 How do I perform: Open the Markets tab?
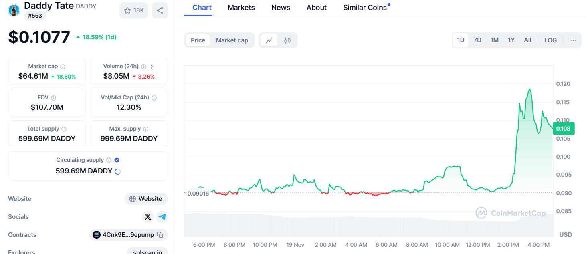coord(241,8)
